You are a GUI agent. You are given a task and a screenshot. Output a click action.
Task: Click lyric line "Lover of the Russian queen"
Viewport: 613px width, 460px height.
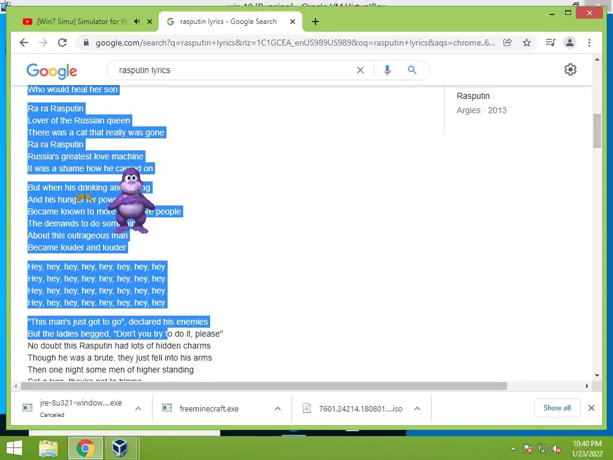79,120
